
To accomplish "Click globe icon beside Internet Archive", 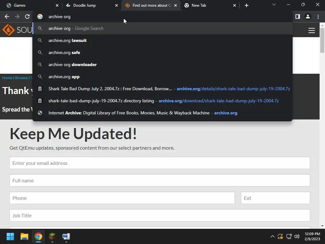I will 40,113.
